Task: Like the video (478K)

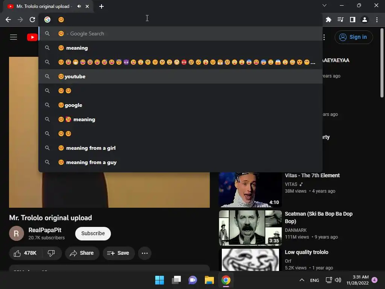Action: (25, 253)
